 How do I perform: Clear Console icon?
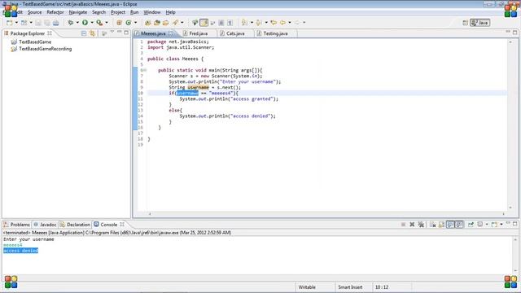(432, 225)
